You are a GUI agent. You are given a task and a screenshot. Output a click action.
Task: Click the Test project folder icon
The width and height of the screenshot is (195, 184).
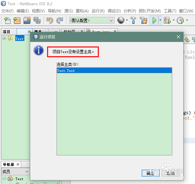pos(10,38)
